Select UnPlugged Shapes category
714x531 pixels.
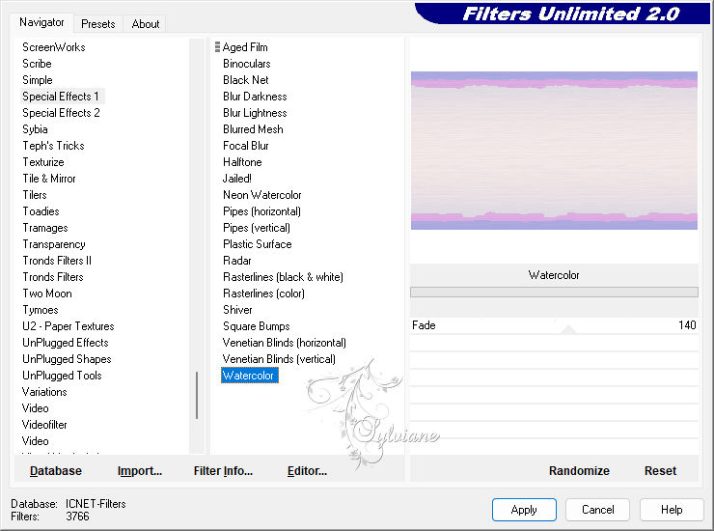click(x=67, y=359)
